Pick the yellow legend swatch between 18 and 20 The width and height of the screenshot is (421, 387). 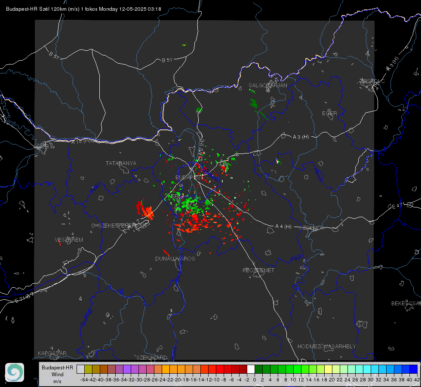click(x=328, y=369)
